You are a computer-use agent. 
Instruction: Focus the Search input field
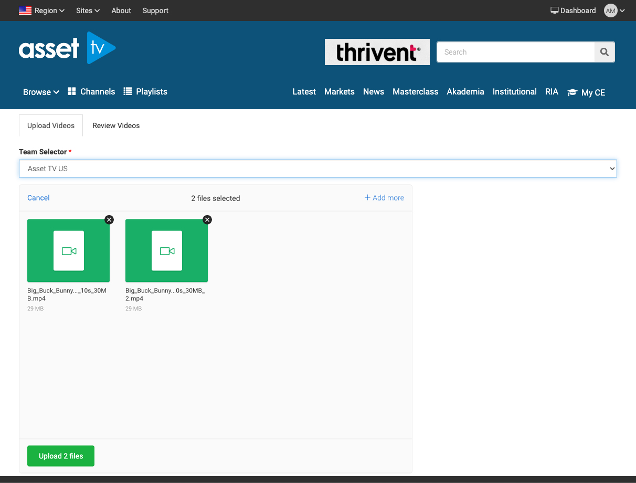tap(515, 52)
